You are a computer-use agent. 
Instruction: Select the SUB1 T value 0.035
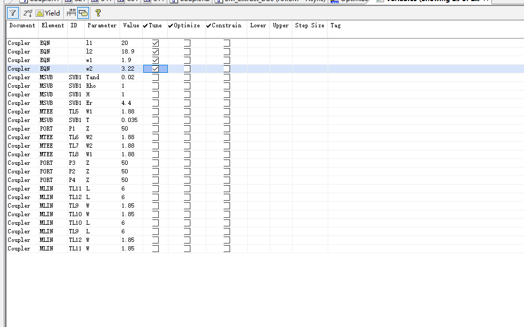[129, 120]
